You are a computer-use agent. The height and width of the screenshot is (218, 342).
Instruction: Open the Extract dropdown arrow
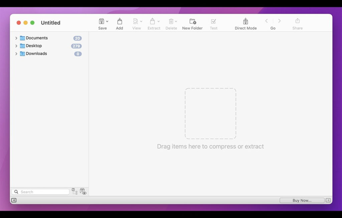(x=158, y=21)
